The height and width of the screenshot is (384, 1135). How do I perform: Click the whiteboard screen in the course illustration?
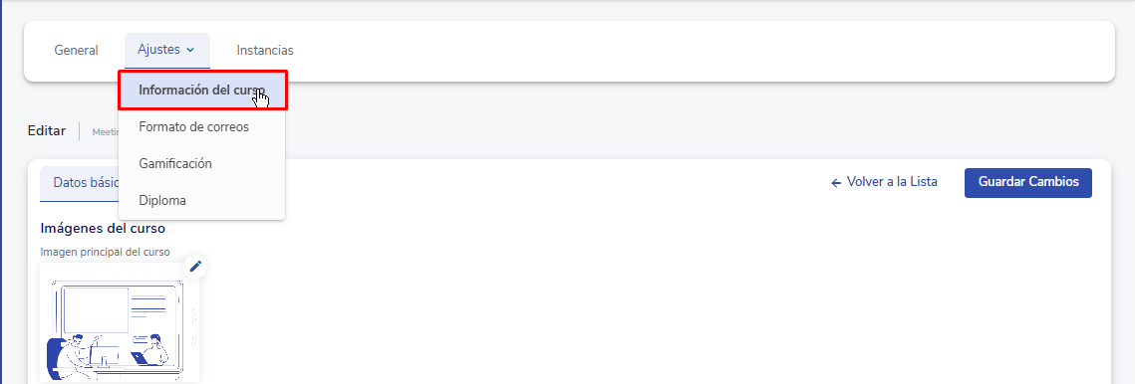click(96, 310)
